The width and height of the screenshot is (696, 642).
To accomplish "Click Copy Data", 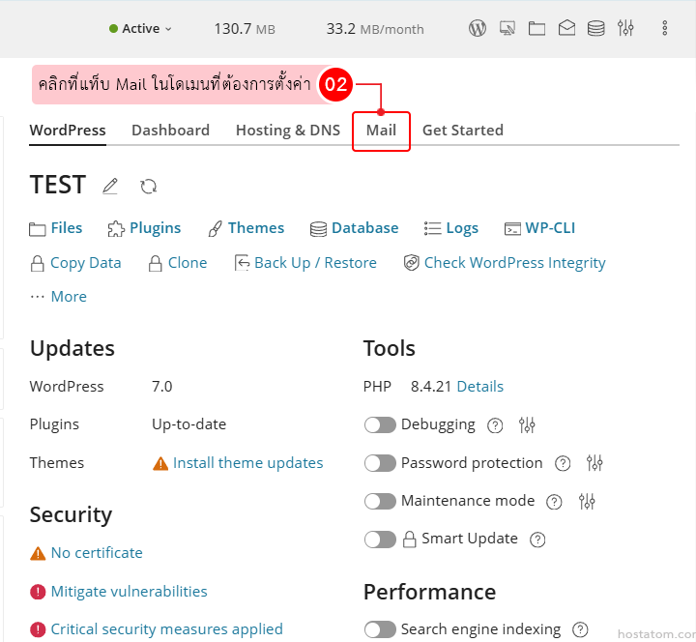I will 75,263.
